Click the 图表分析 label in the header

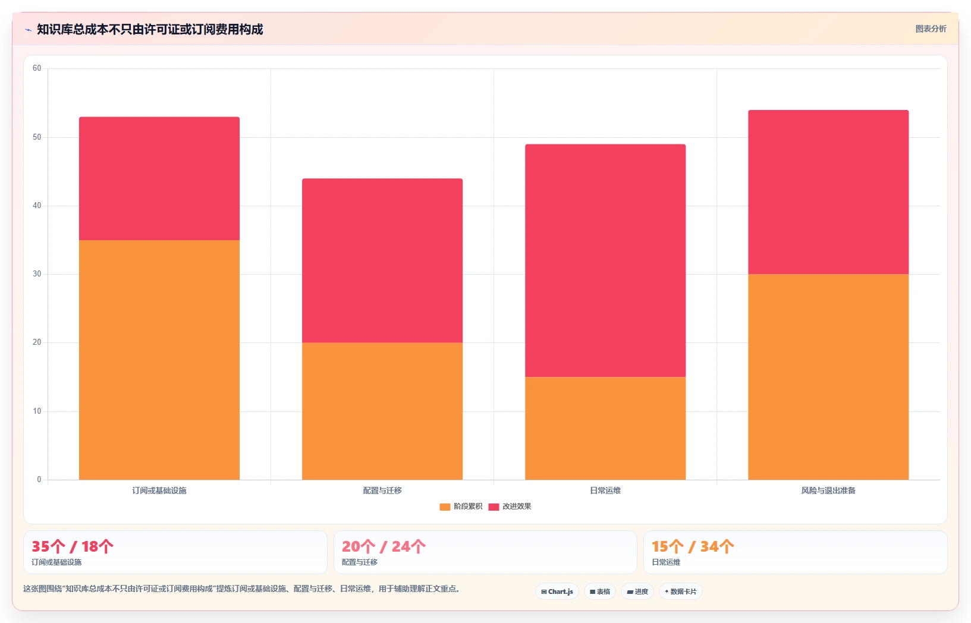coord(931,29)
